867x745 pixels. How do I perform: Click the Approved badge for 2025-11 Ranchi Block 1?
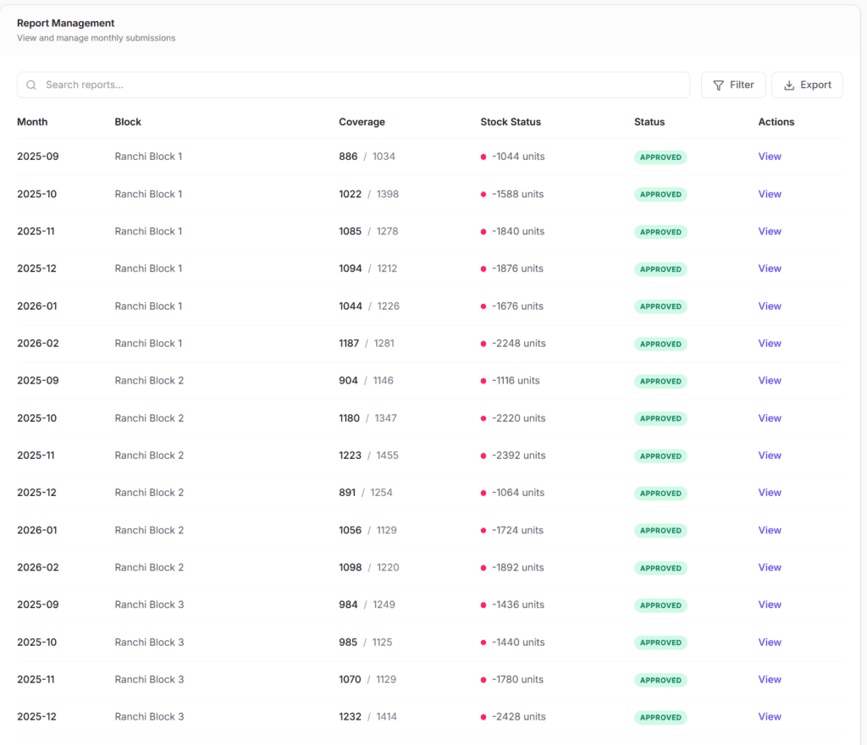[660, 232]
